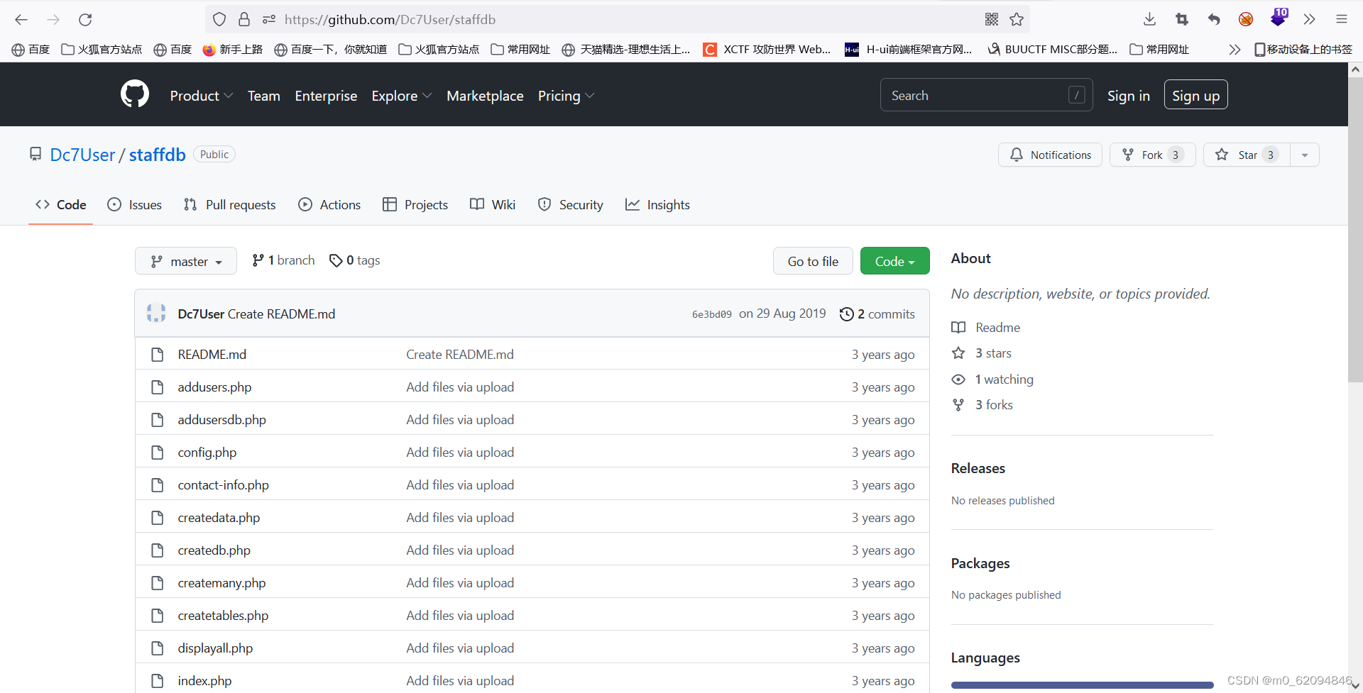Switch to the Issues tab
The image size is (1363, 693).
(134, 204)
